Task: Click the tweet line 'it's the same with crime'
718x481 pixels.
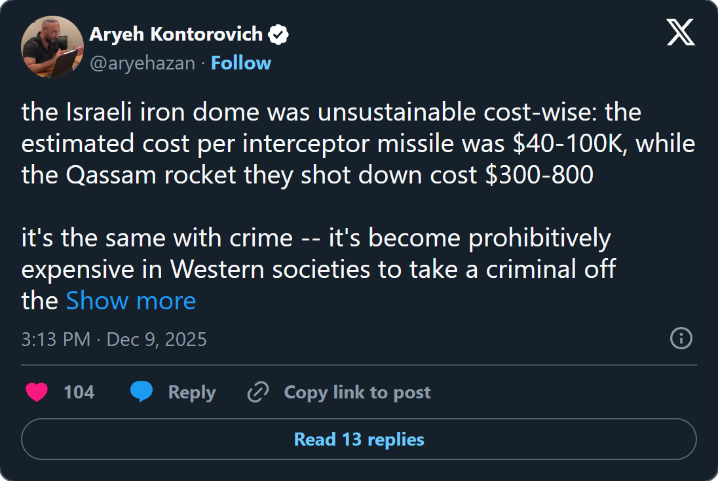Action: (316, 238)
